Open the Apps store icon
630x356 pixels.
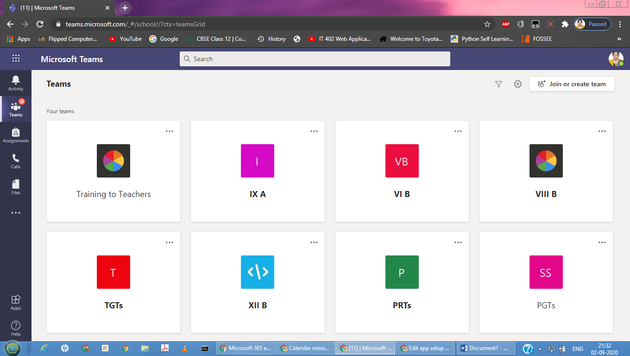pos(16,302)
